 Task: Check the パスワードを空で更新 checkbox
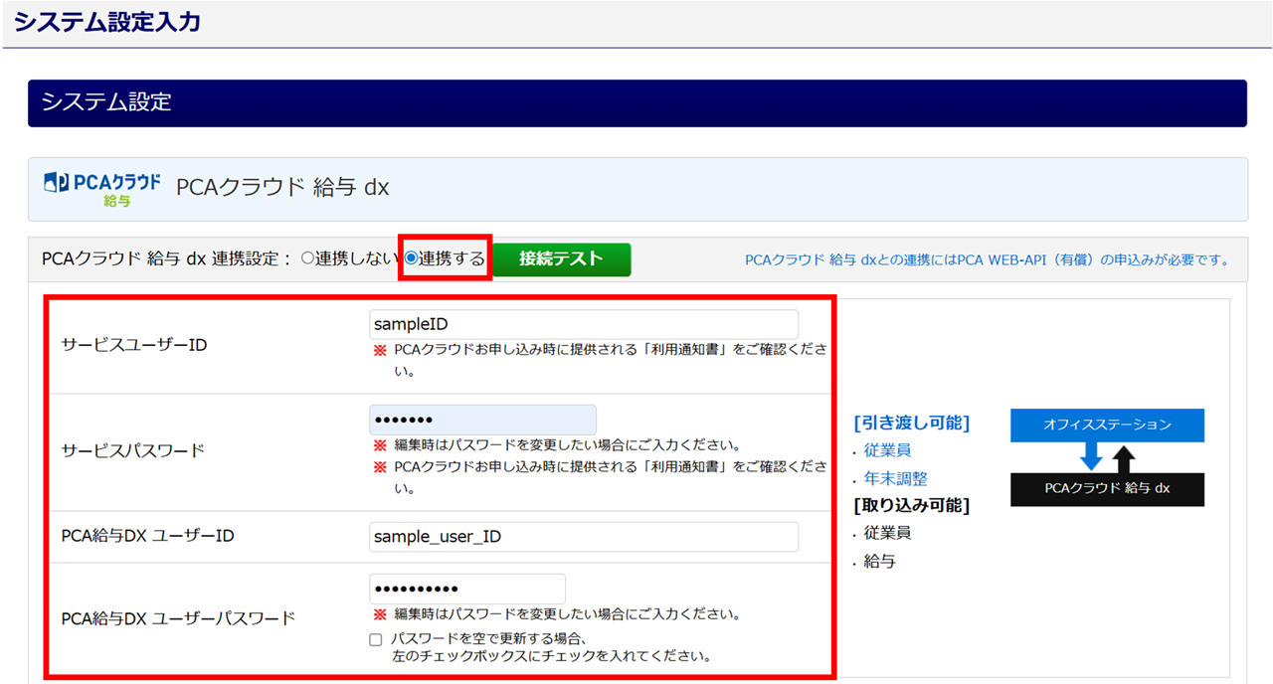click(x=375, y=640)
